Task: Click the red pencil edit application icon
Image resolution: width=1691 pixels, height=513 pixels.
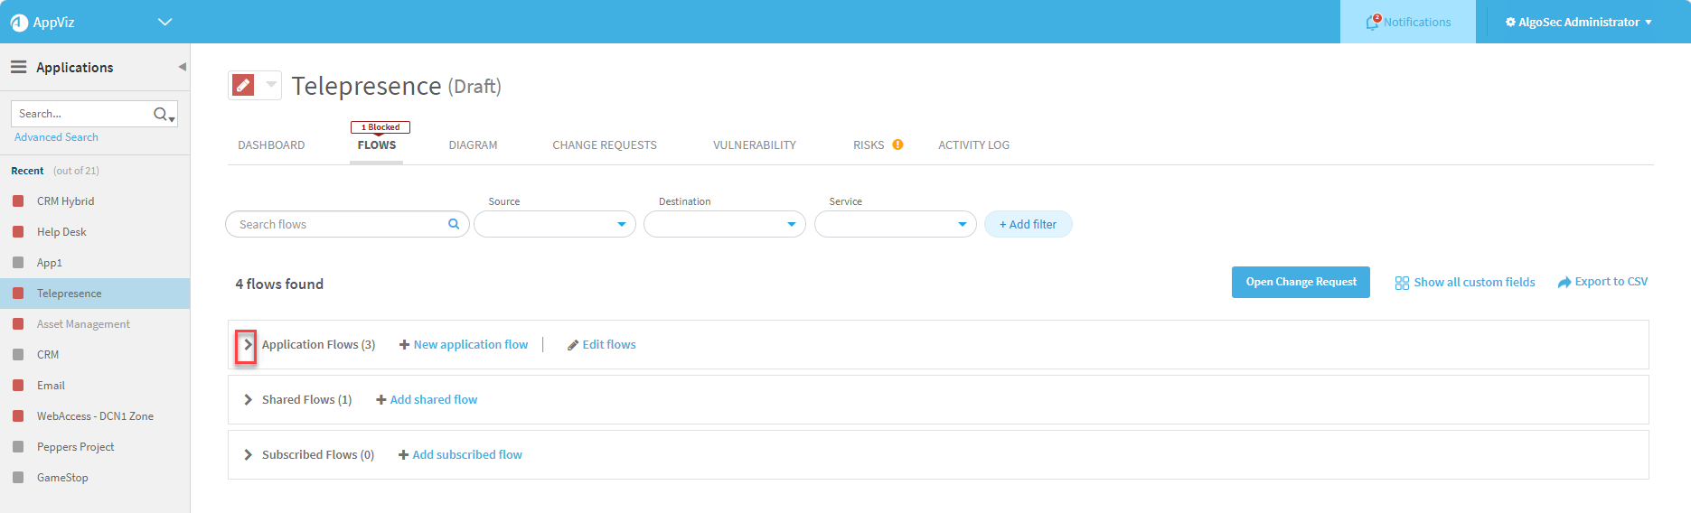Action: (243, 85)
